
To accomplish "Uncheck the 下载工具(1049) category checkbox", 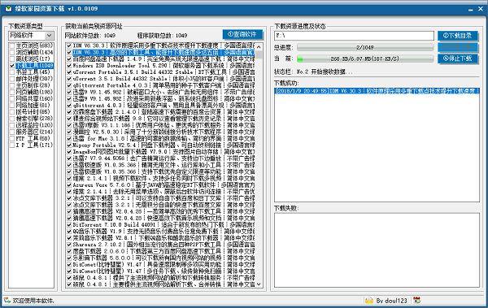I will point(12,66).
